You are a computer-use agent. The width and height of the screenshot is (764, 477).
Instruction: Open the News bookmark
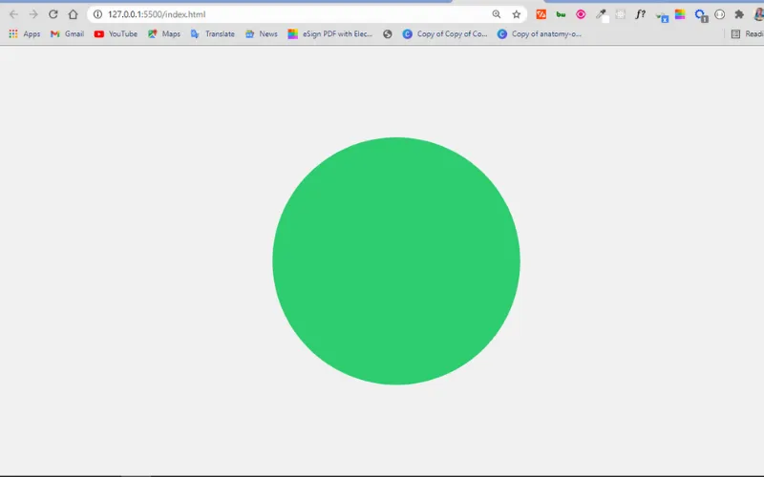point(262,34)
